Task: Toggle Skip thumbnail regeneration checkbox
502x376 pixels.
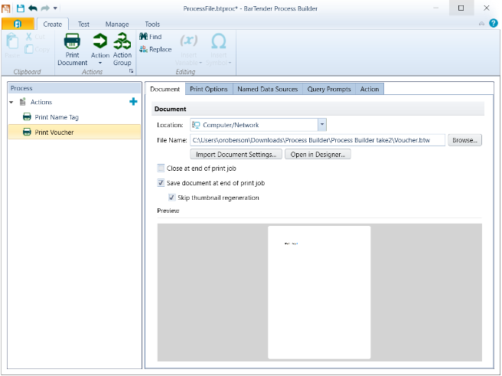Action: [172, 198]
